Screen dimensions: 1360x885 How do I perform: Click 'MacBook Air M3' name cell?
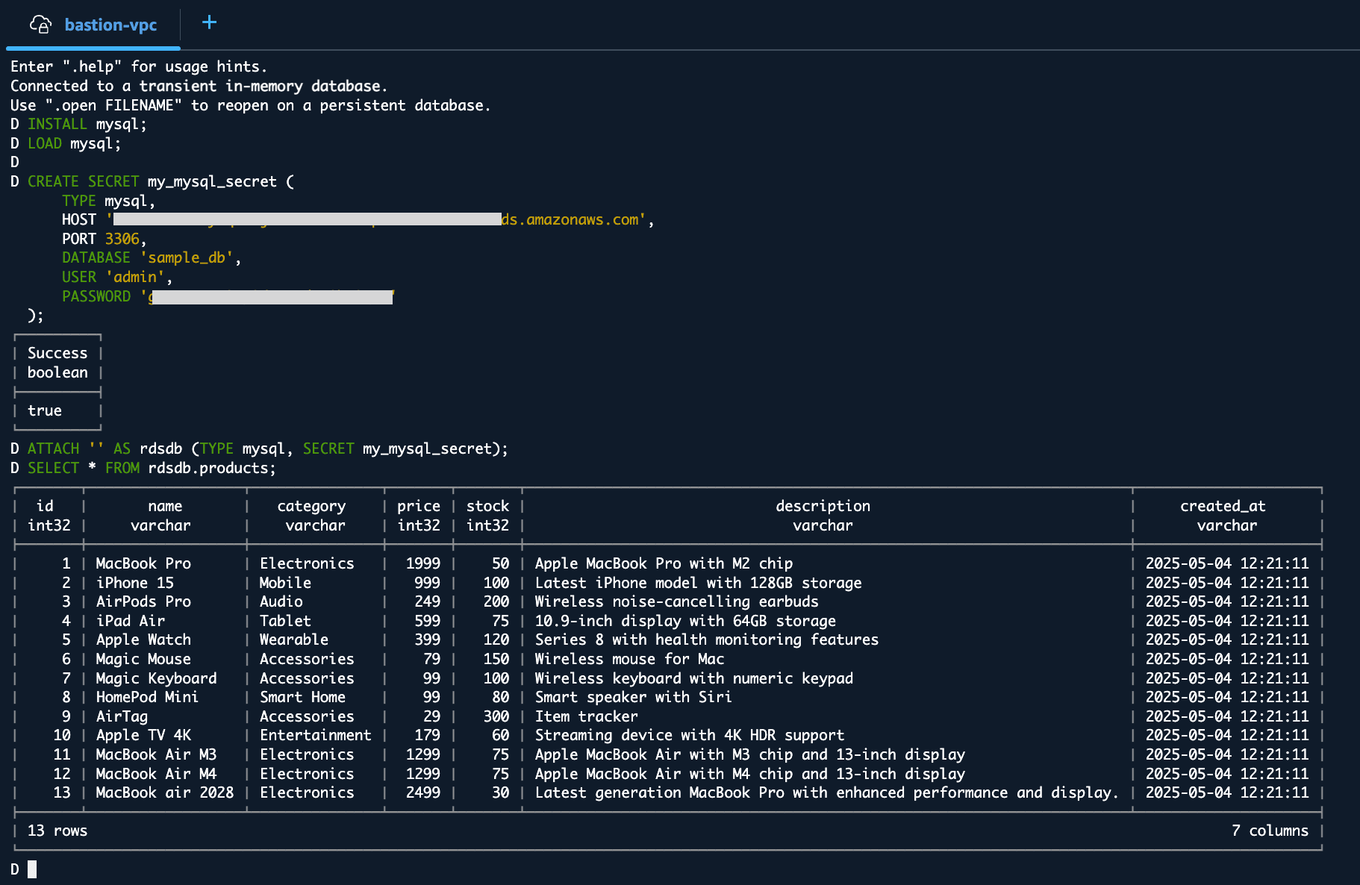(x=156, y=754)
